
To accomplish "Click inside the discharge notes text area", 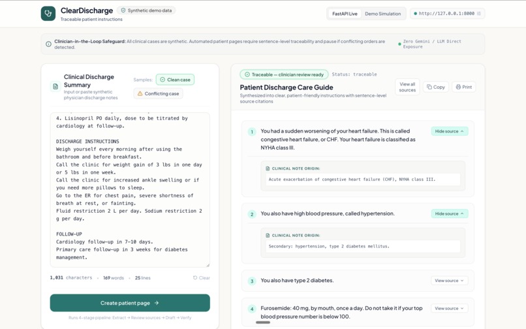I will 130,190.
